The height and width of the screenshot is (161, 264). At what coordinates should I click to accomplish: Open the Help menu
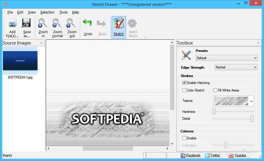pos(75,12)
